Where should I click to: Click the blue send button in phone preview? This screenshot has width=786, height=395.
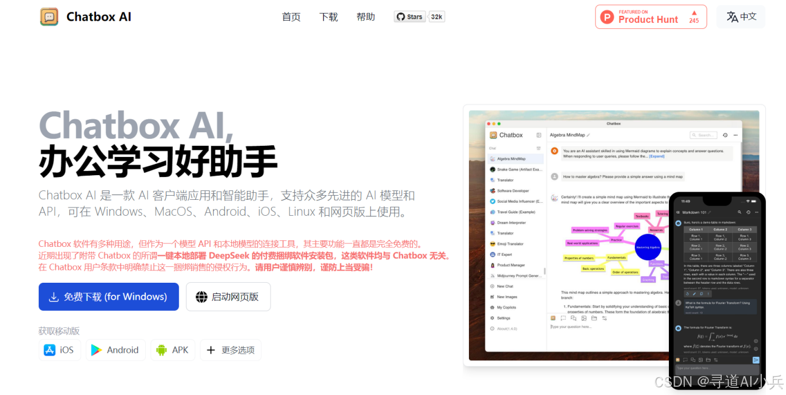756,360
